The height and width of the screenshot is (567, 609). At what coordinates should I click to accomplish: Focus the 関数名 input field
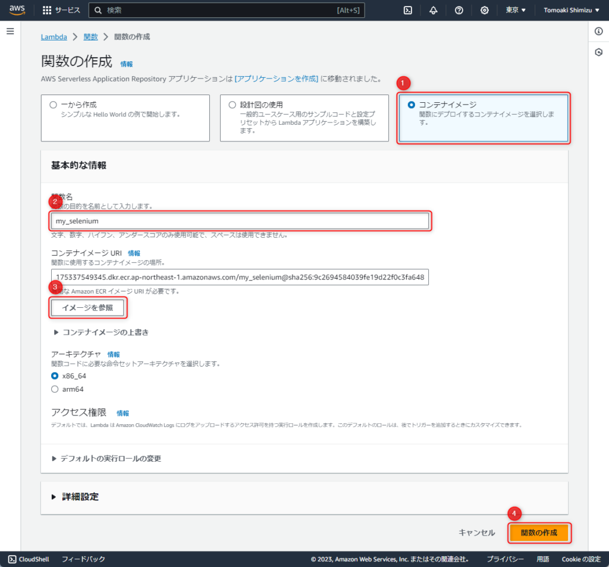coord(240,221)
